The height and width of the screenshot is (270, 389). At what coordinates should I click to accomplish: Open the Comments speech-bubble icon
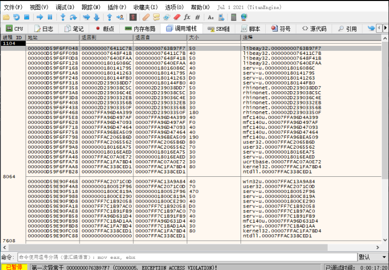[x=157, y=17]
